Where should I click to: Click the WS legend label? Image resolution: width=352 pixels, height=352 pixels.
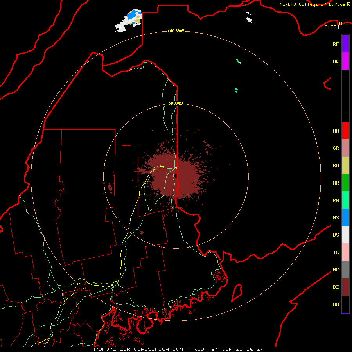336,217
